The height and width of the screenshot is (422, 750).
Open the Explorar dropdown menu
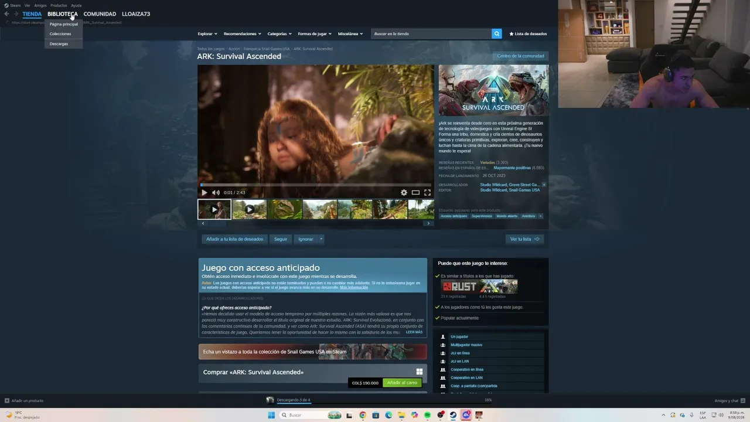click(x=207, y=34)
